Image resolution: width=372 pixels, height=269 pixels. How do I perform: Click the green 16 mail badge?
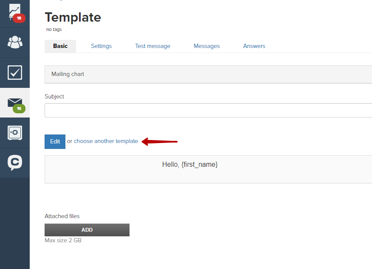pos(19,109)
